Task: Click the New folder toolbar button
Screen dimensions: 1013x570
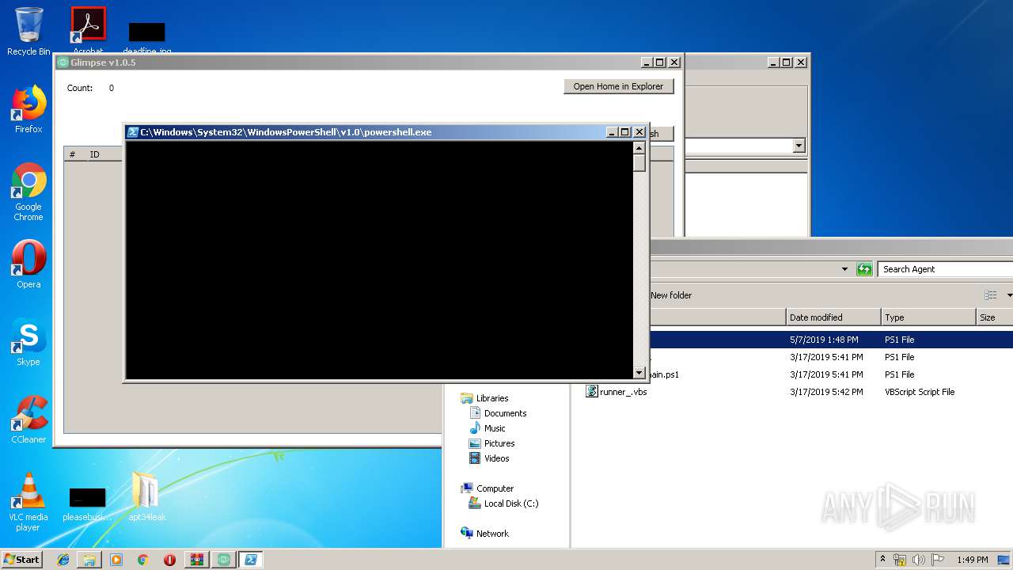Action: (x=671, y=295)
